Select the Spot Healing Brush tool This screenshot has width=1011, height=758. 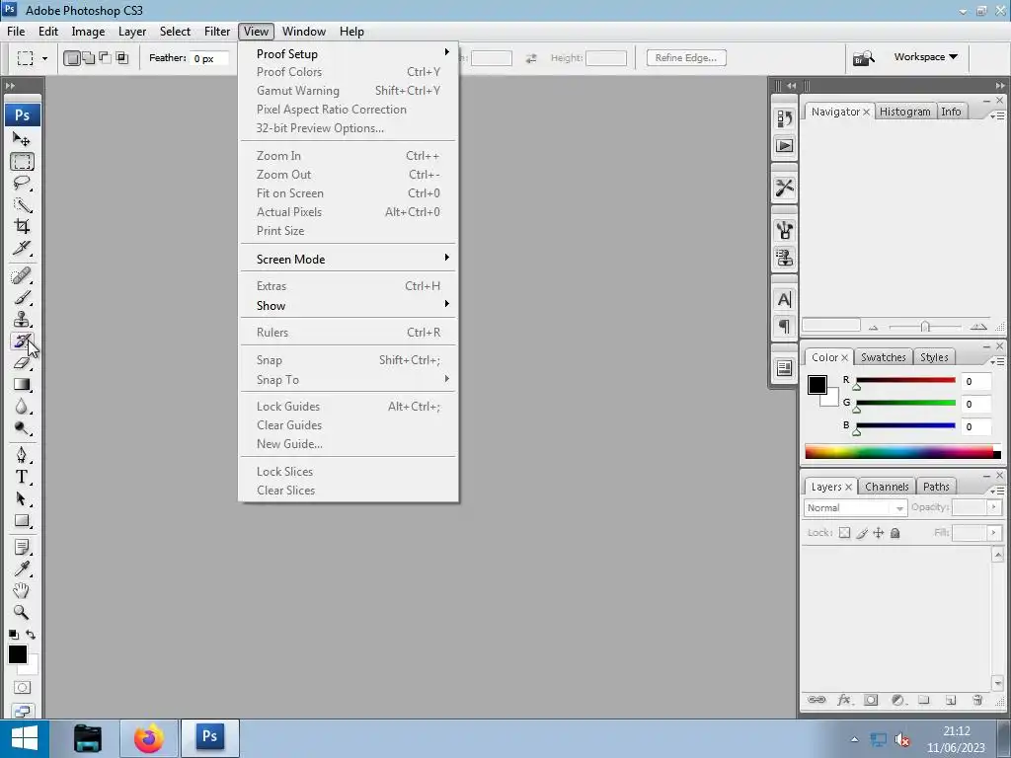tap(22, 276)
